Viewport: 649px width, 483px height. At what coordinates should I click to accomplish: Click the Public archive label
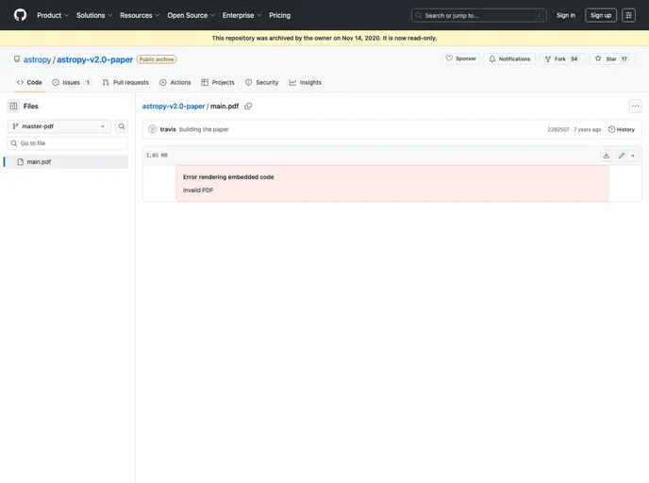click(x=157, y=59)
